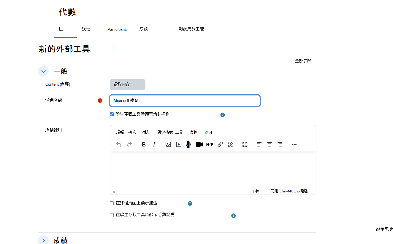Toggle italic formatting in editor
This screenshot has height=244, width=393.
coord(154,144)
